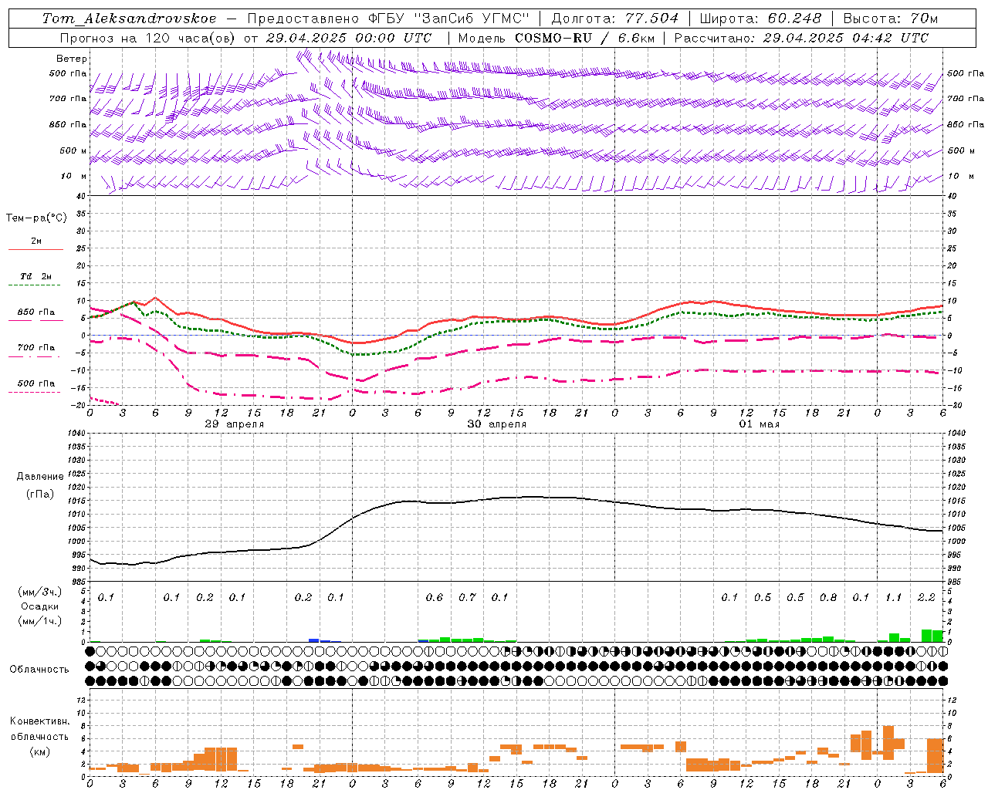Select the Конвективн. label

(x=40, y=721)
